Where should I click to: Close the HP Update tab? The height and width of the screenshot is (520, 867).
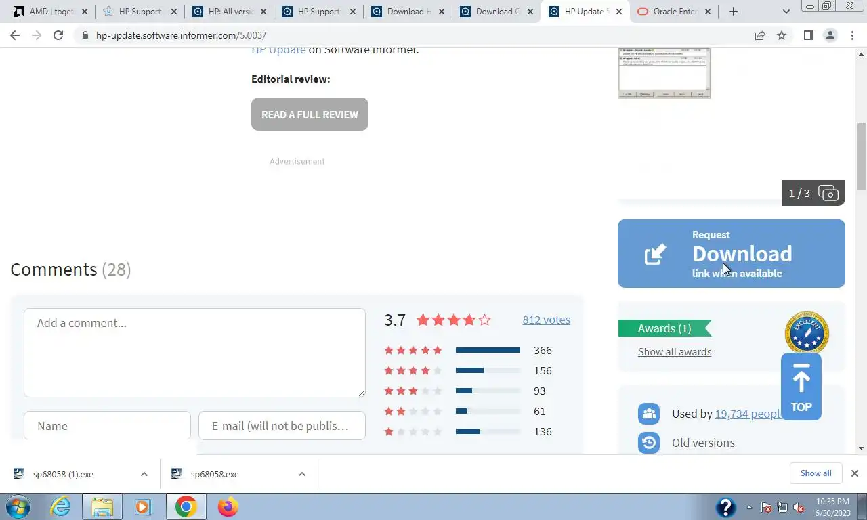coord(618,12)
